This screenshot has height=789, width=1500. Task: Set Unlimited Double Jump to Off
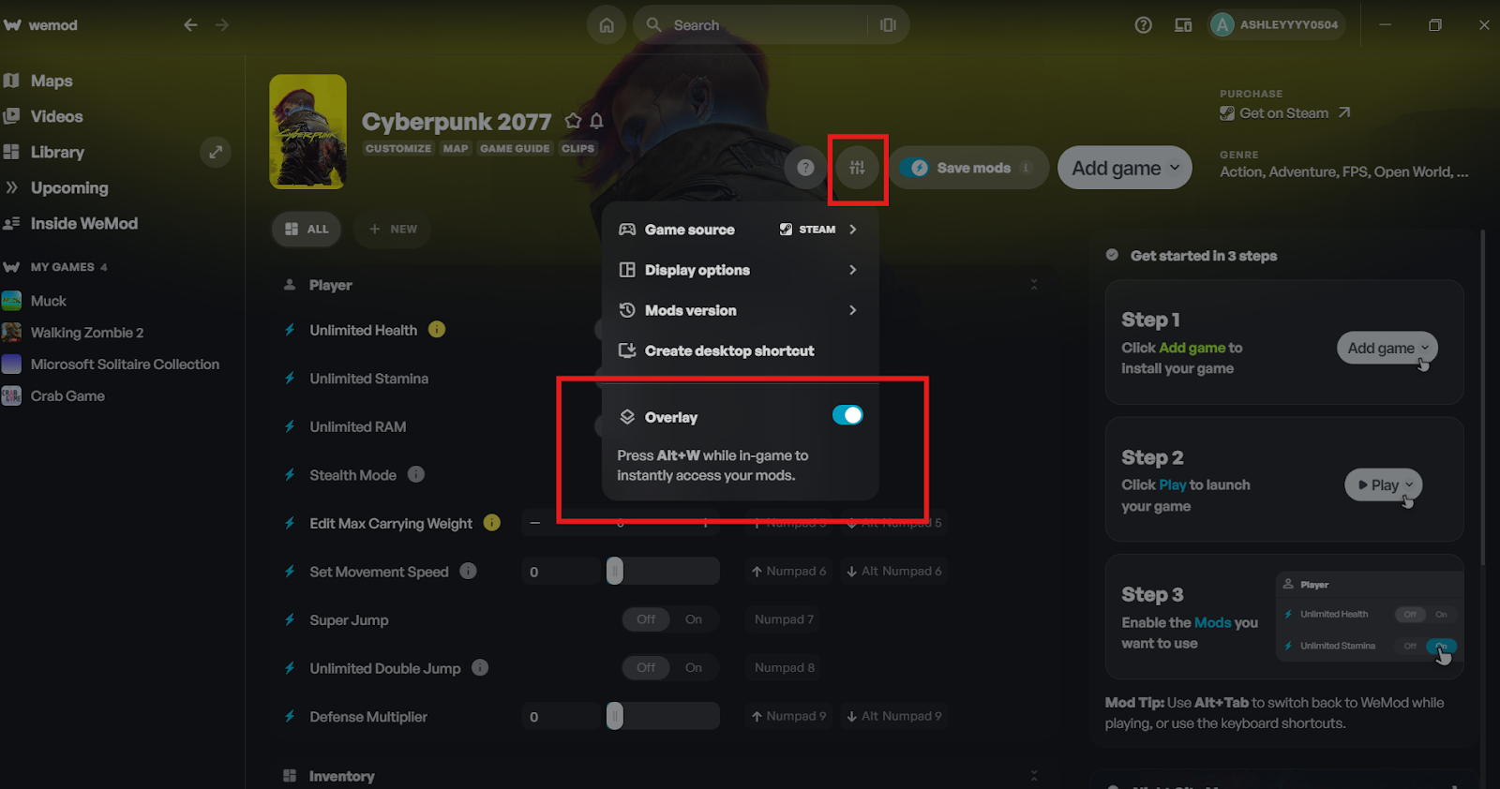tap(646, 667)
